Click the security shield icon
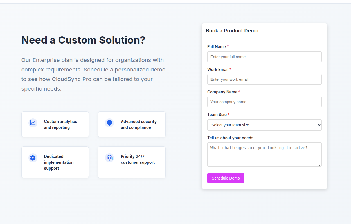This screenshot has width=351, height=224. pyautogui.click(x=109, y=123)
